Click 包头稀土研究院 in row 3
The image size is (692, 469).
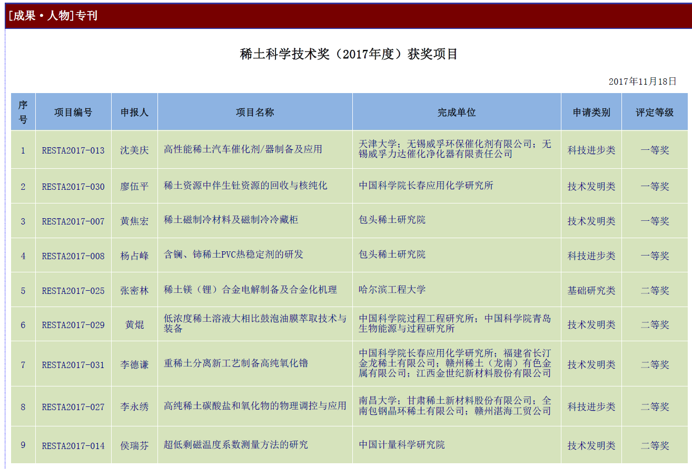(392, 220)
